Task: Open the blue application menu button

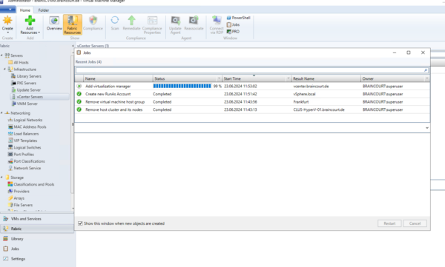Action: click(x=7, y=10)
